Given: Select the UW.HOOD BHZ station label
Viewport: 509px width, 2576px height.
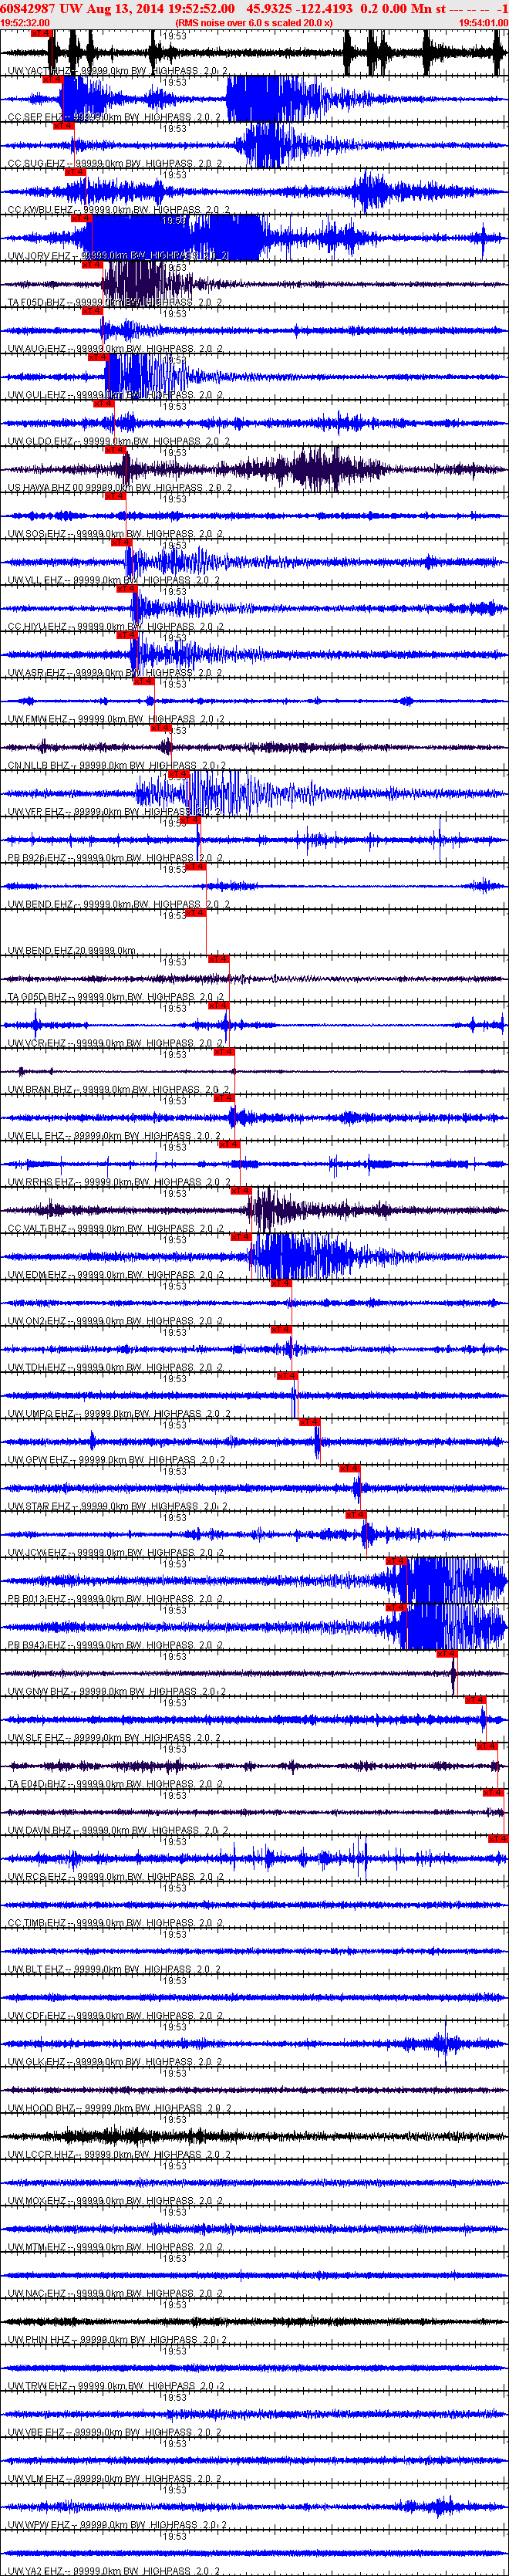Looking at the screenshot, I should pos(119,2108).
